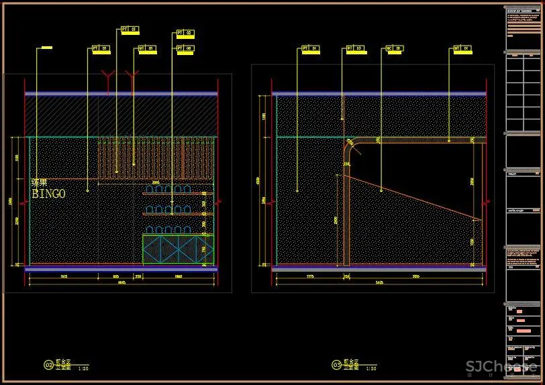The image size is (545, 385).
Task: Click the BINGO sign text
Action: [49, 194]
